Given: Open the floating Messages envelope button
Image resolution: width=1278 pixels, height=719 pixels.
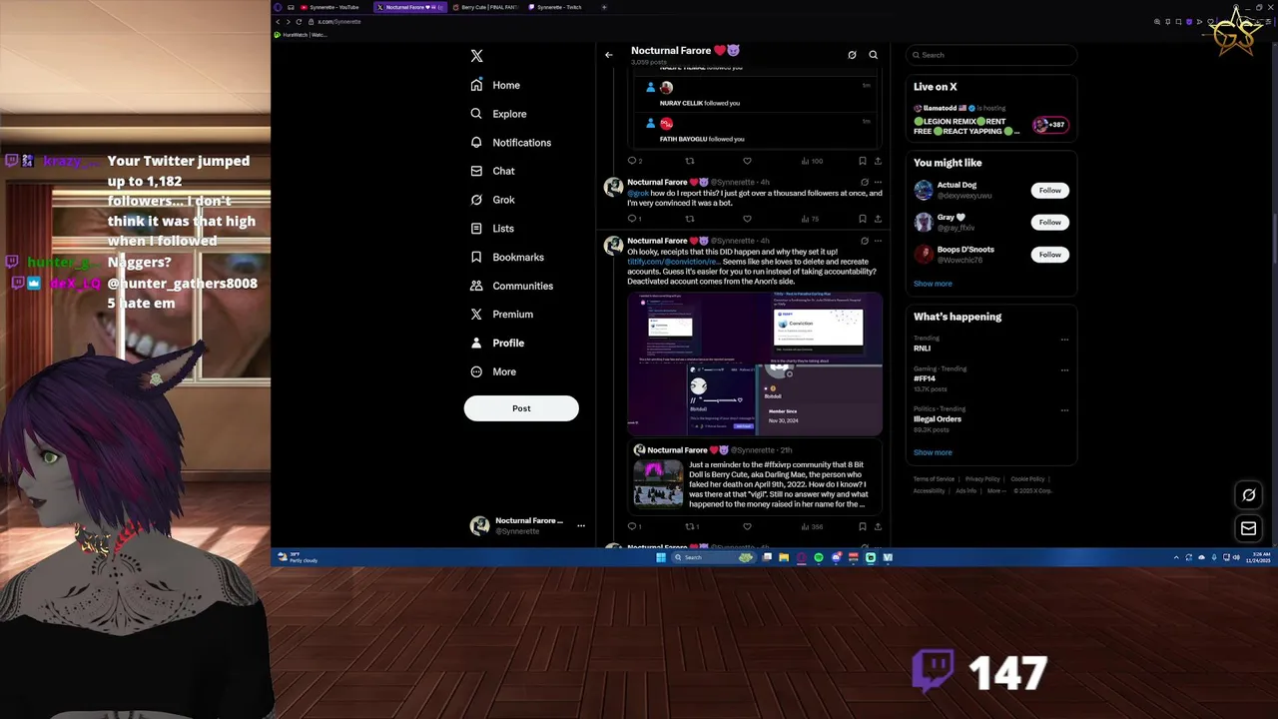Looking at the screenshot, I should (1248, 528).
